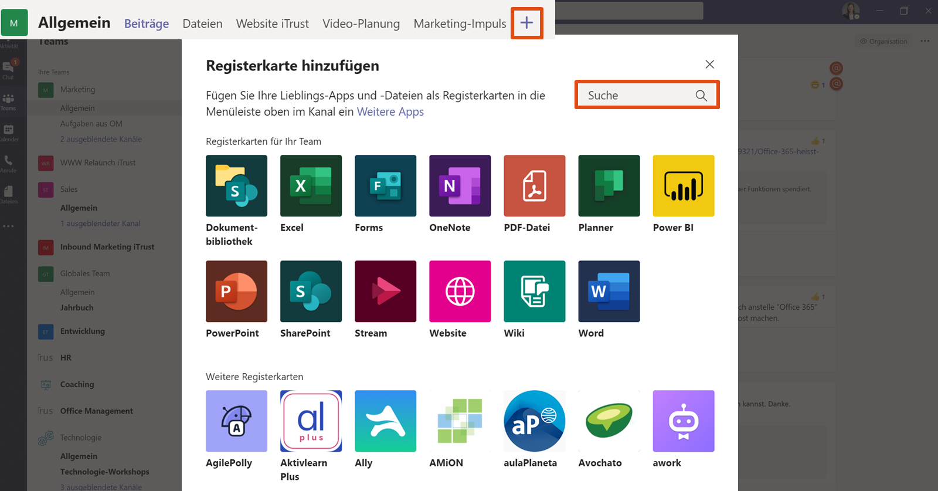The image size is (938, 491).
Task: Open the Weitere Apps link
Action: click(390, 112)
